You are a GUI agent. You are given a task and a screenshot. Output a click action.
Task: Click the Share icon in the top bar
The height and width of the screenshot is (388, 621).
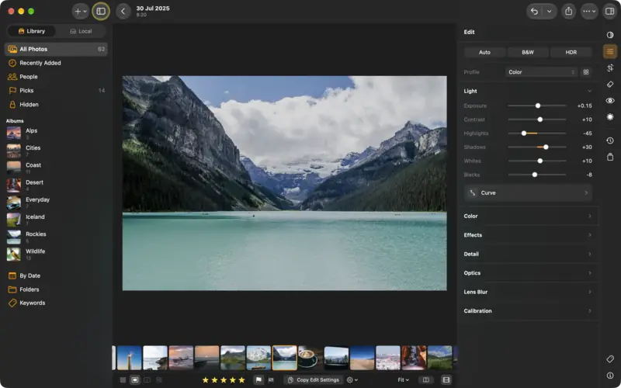point(569,11)
